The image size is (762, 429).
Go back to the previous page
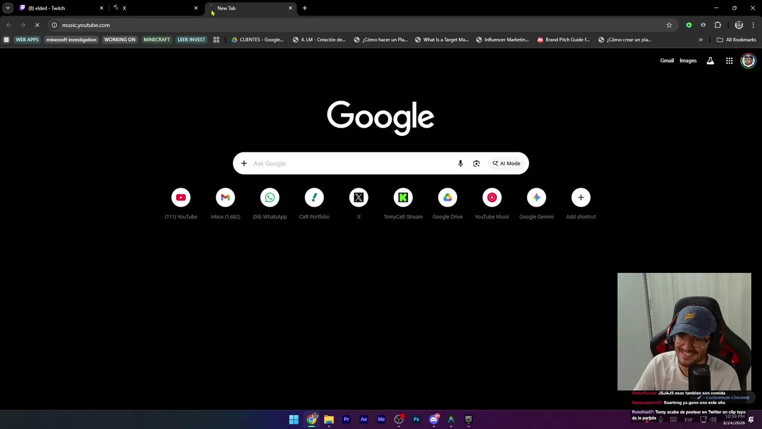[8, 25]
